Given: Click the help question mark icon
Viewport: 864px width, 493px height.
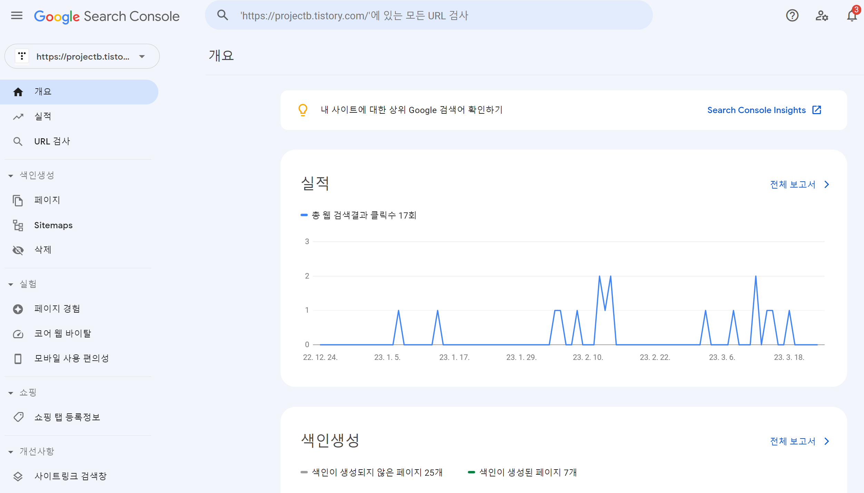Looking at the screenshot, I should coord(792,16).
